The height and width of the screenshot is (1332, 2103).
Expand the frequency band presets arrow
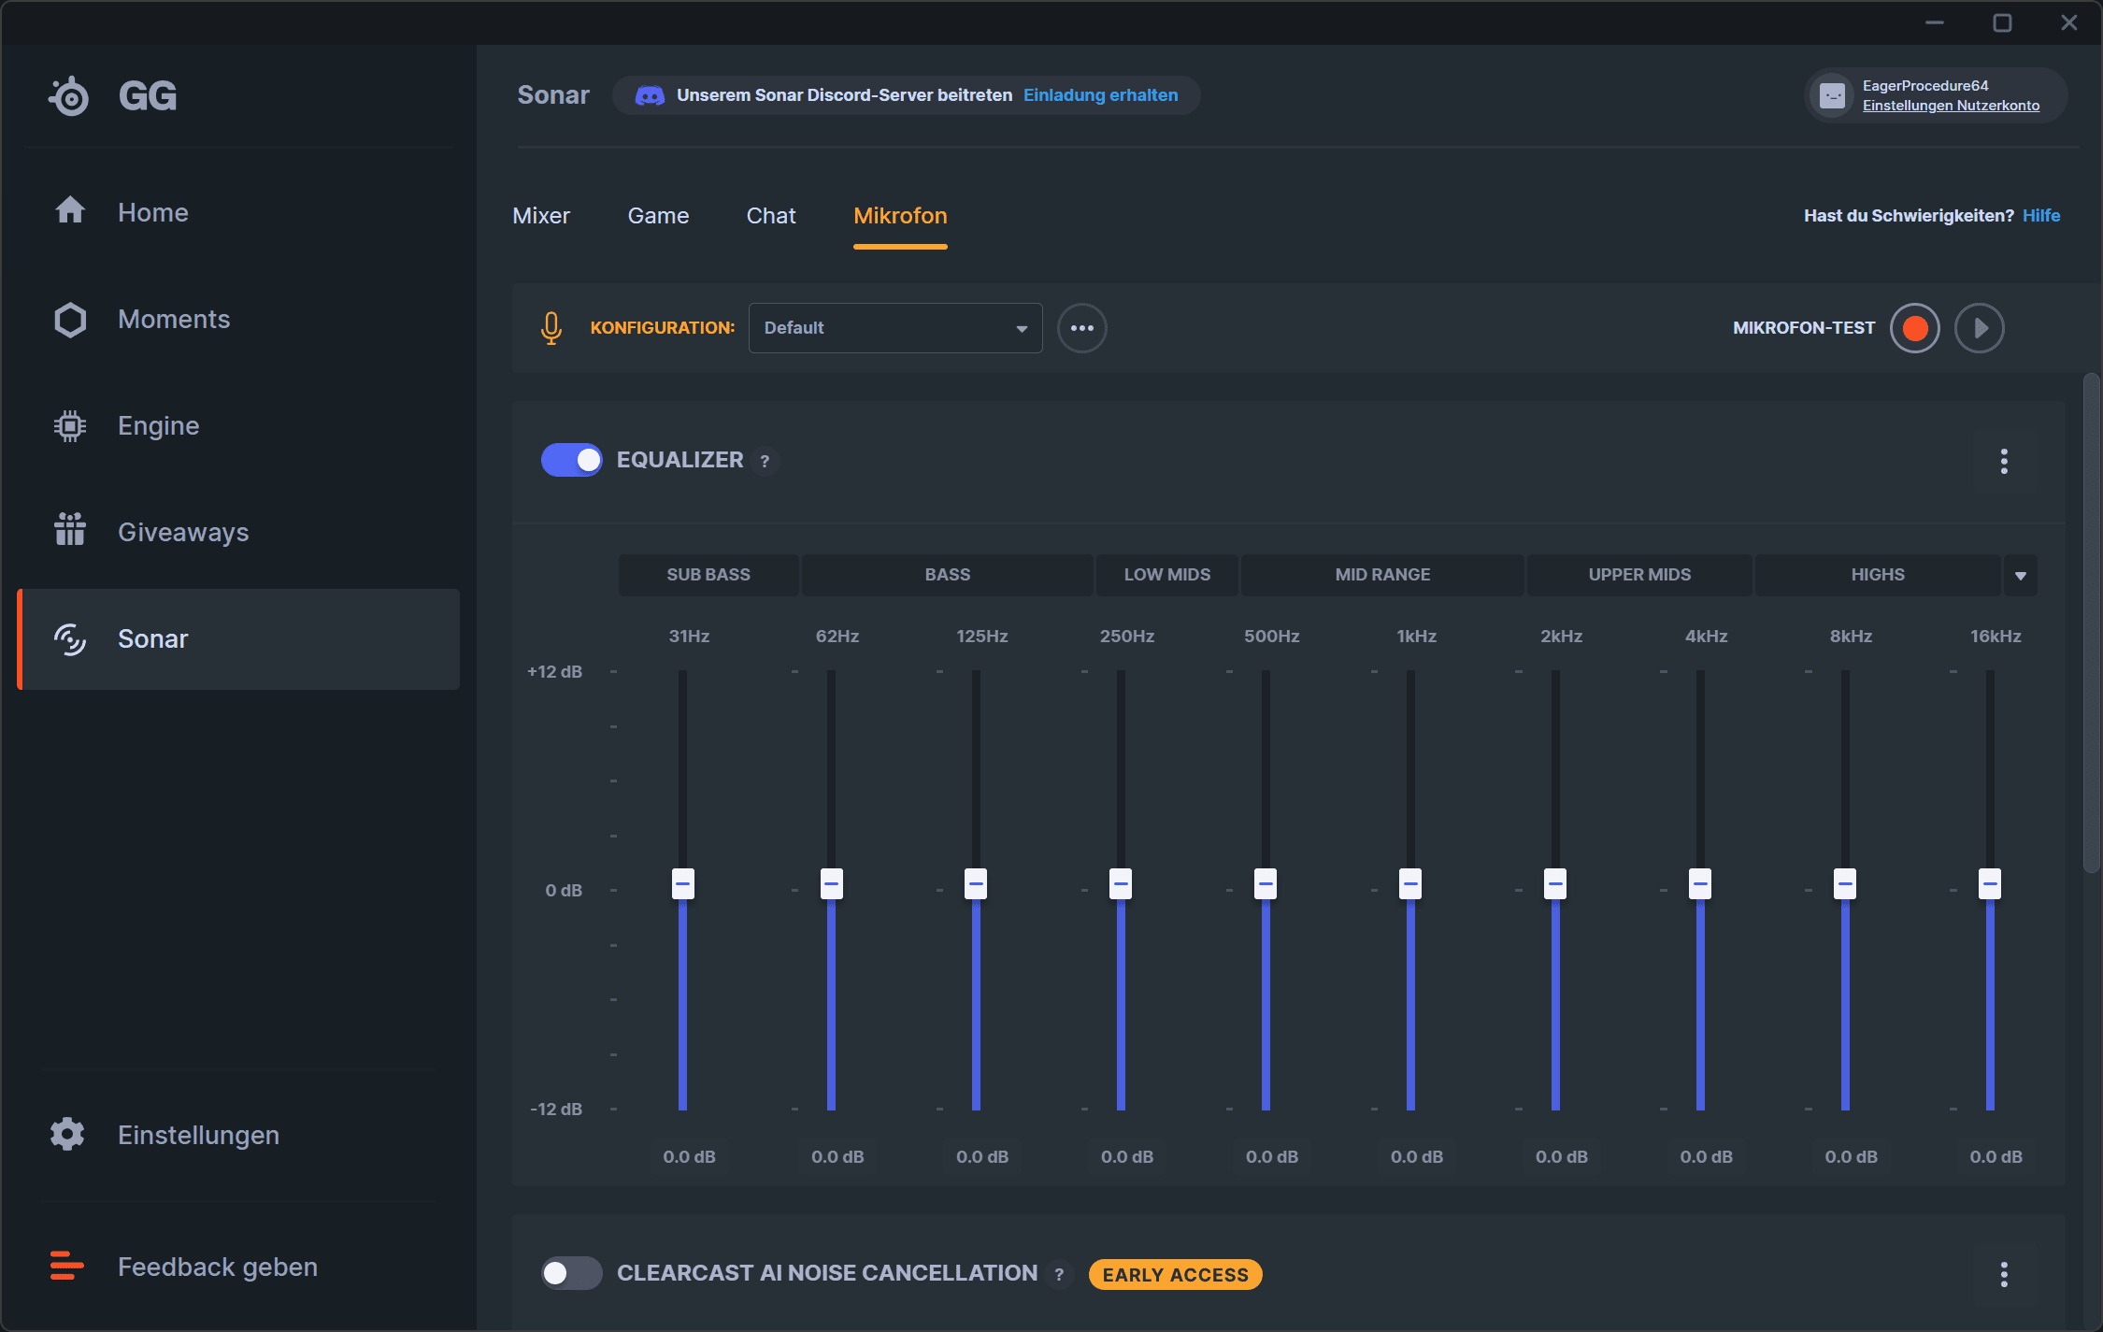coord(2020,575)
